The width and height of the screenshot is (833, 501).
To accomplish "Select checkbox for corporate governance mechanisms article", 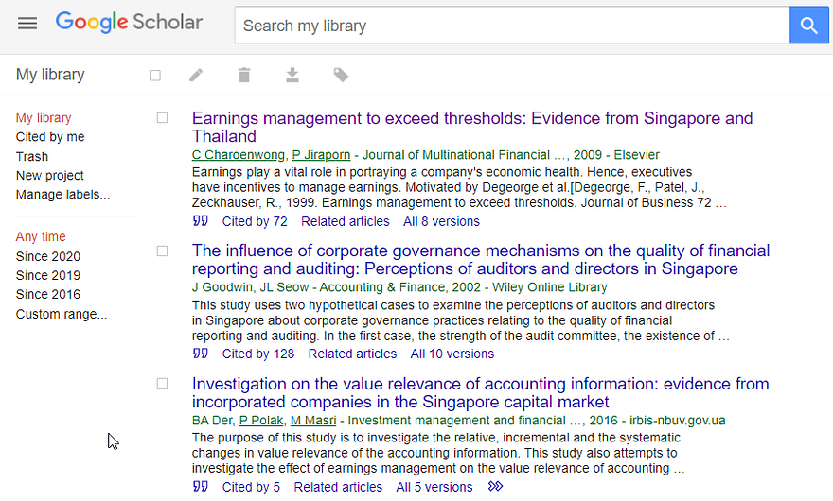I will click(x=162, y=251).
